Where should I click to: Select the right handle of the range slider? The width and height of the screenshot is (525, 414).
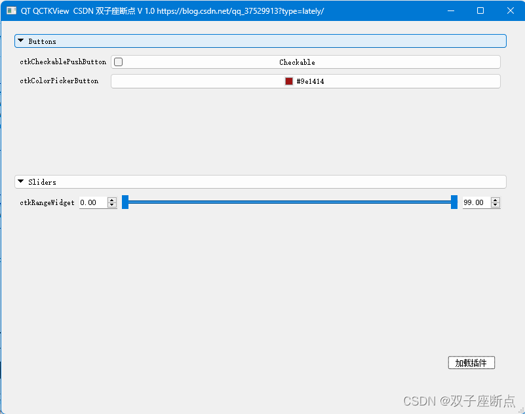coord(454,202)
